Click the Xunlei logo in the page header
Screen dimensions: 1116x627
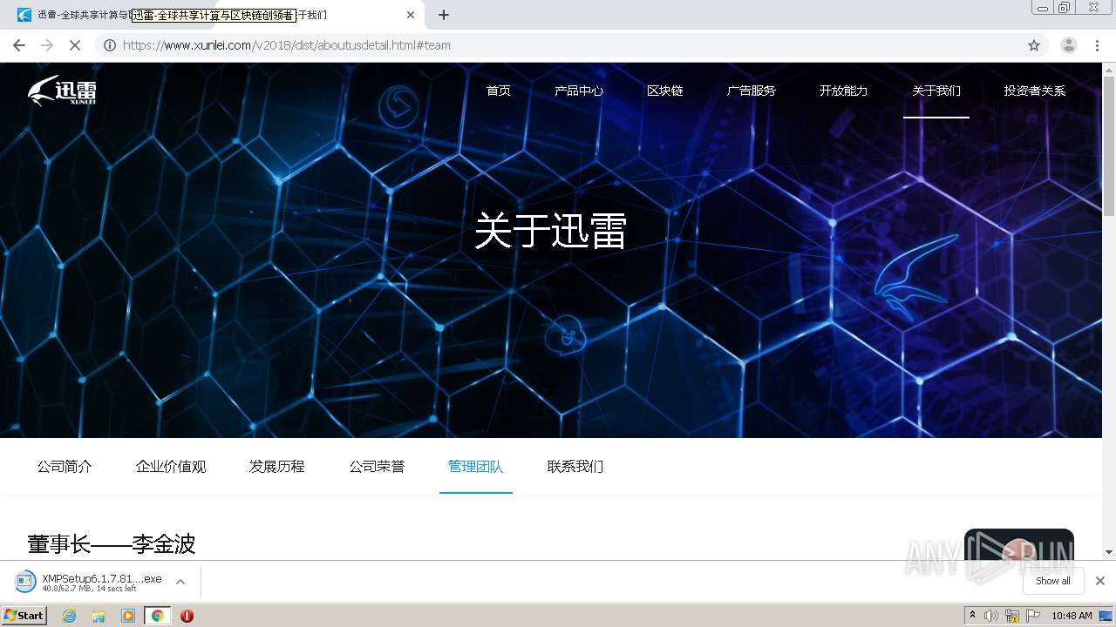point(62,91)
